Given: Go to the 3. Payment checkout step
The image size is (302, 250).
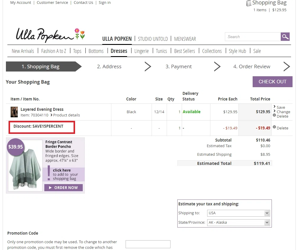Looking at the screenshot, I should tap(178, 67).
